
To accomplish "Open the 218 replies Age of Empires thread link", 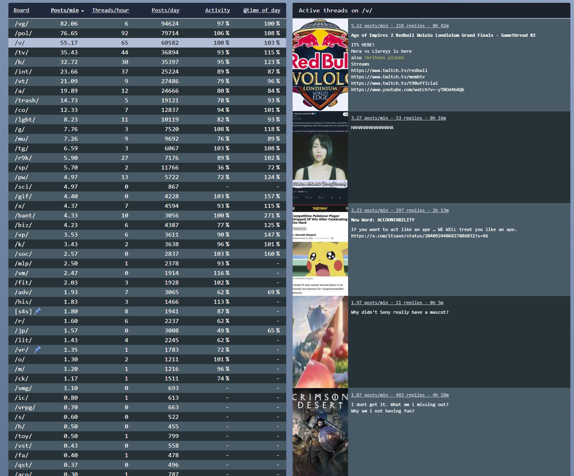I will pyautogui.click(x=400, y=26).
